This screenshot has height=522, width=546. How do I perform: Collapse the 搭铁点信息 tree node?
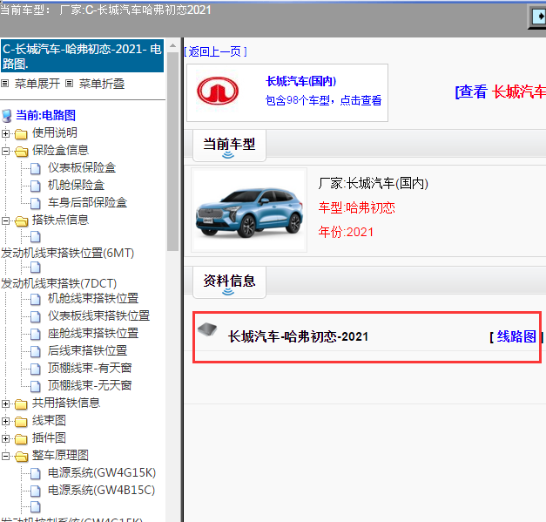[x=5, y=220]
